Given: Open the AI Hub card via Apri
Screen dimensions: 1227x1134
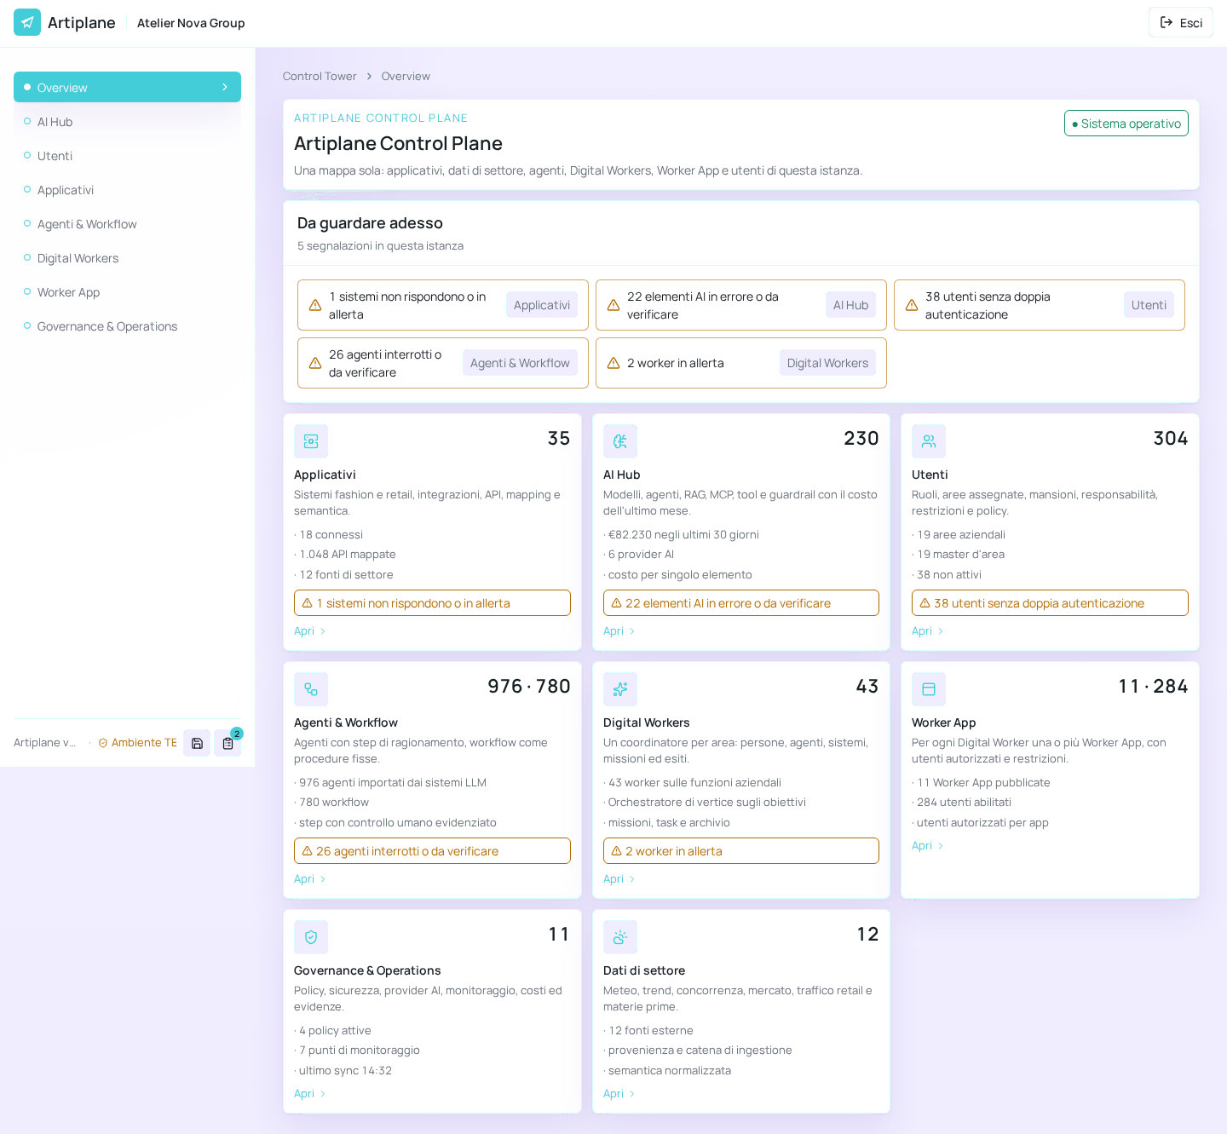Looking at the screenshot, I should coord(619,631).
